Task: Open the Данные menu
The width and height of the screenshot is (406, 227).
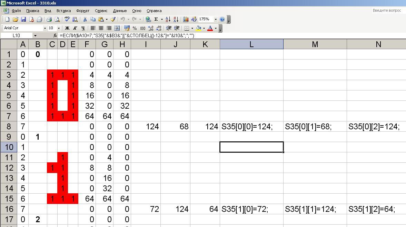Action: [120, 11]
